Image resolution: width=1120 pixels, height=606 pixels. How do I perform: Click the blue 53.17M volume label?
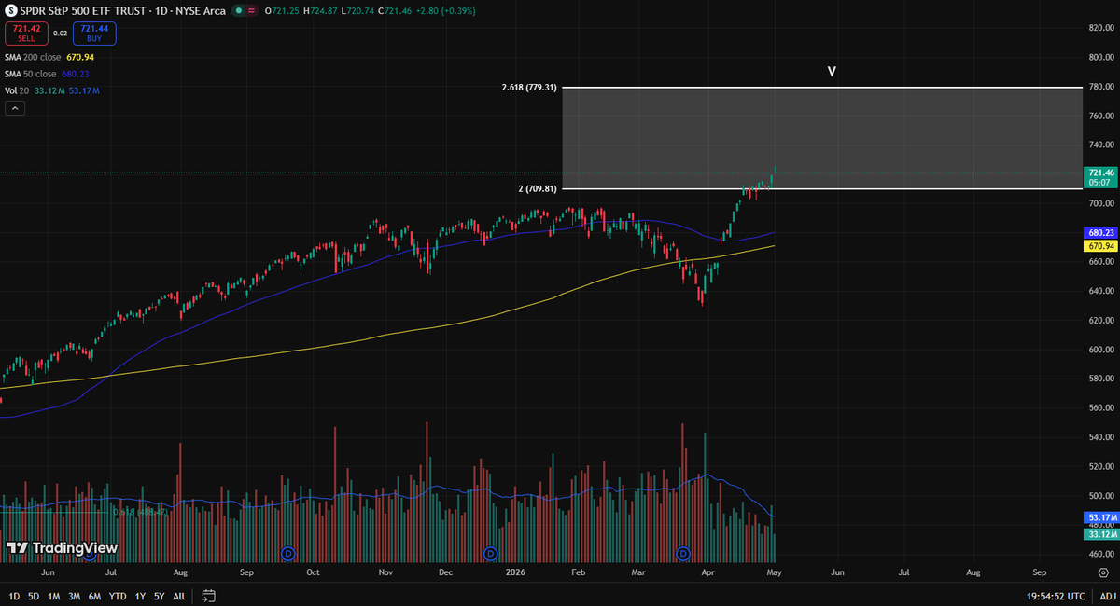[x=1101, y=516]
